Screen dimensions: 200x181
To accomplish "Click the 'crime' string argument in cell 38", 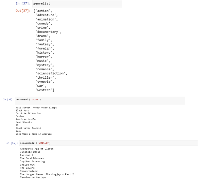I will (35, 99).
